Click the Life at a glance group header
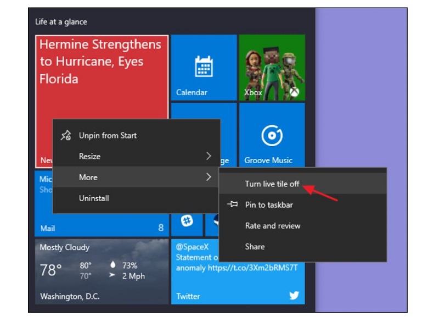 (61, 22)
